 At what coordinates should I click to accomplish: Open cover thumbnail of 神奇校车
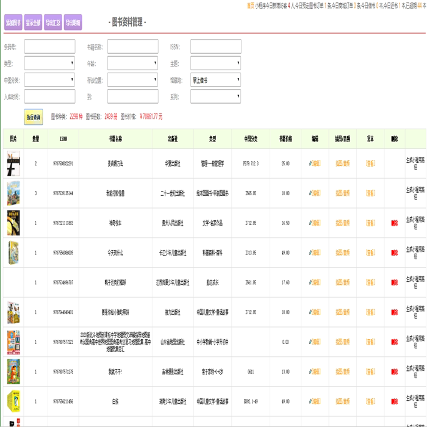(x=13, y=223)
